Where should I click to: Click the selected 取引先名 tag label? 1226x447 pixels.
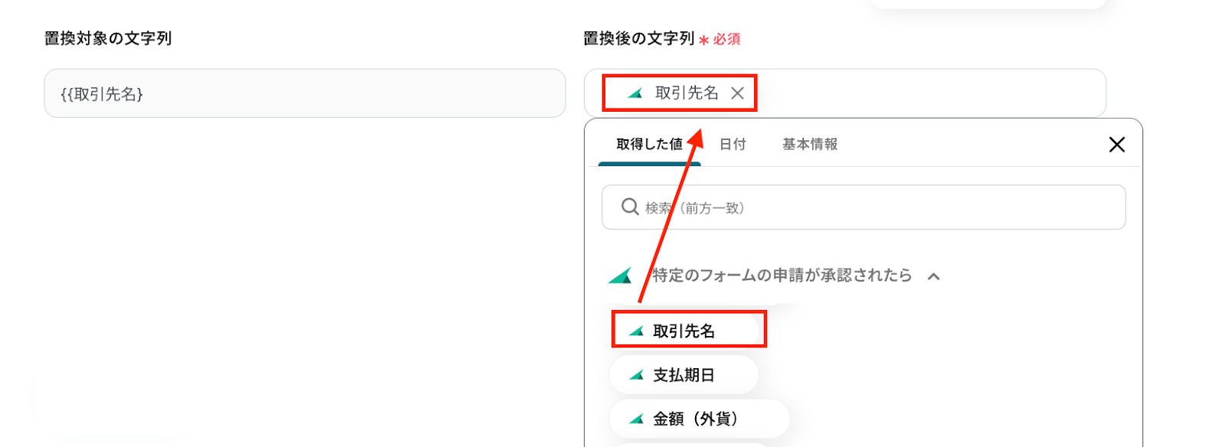point(687,93)
